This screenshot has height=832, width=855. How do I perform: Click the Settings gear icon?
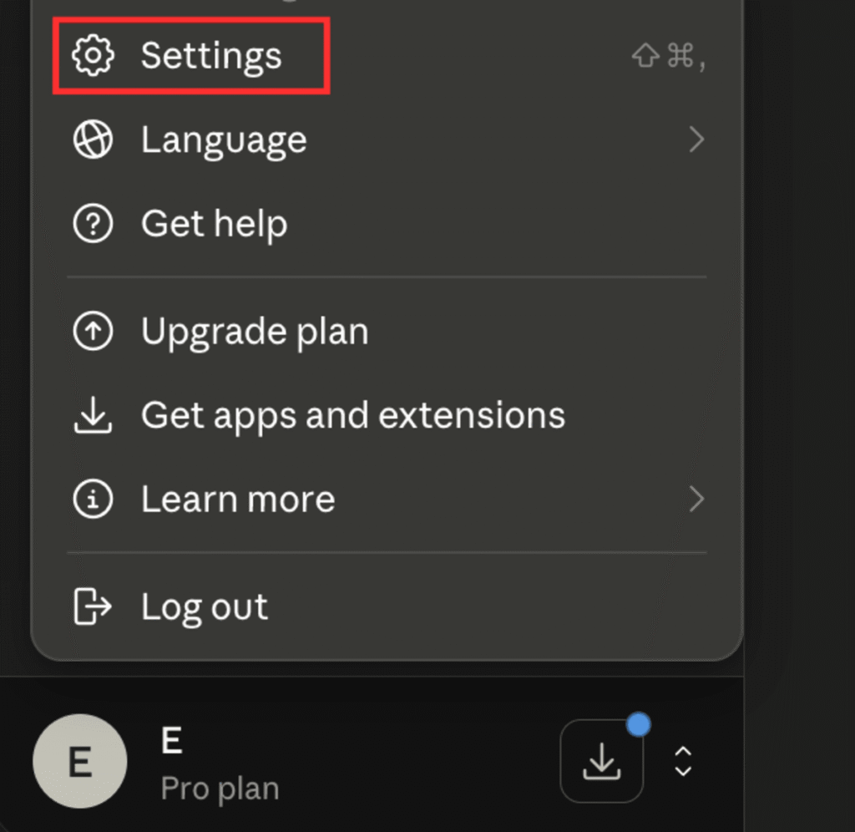[94, 55]
